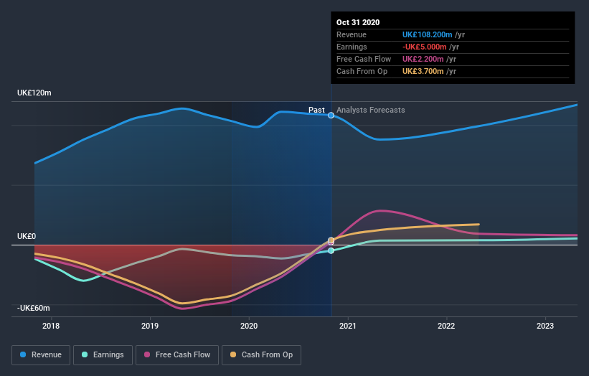Click the 2018 x-axis label
Screen dimensions: 589x376
(51, 326)
